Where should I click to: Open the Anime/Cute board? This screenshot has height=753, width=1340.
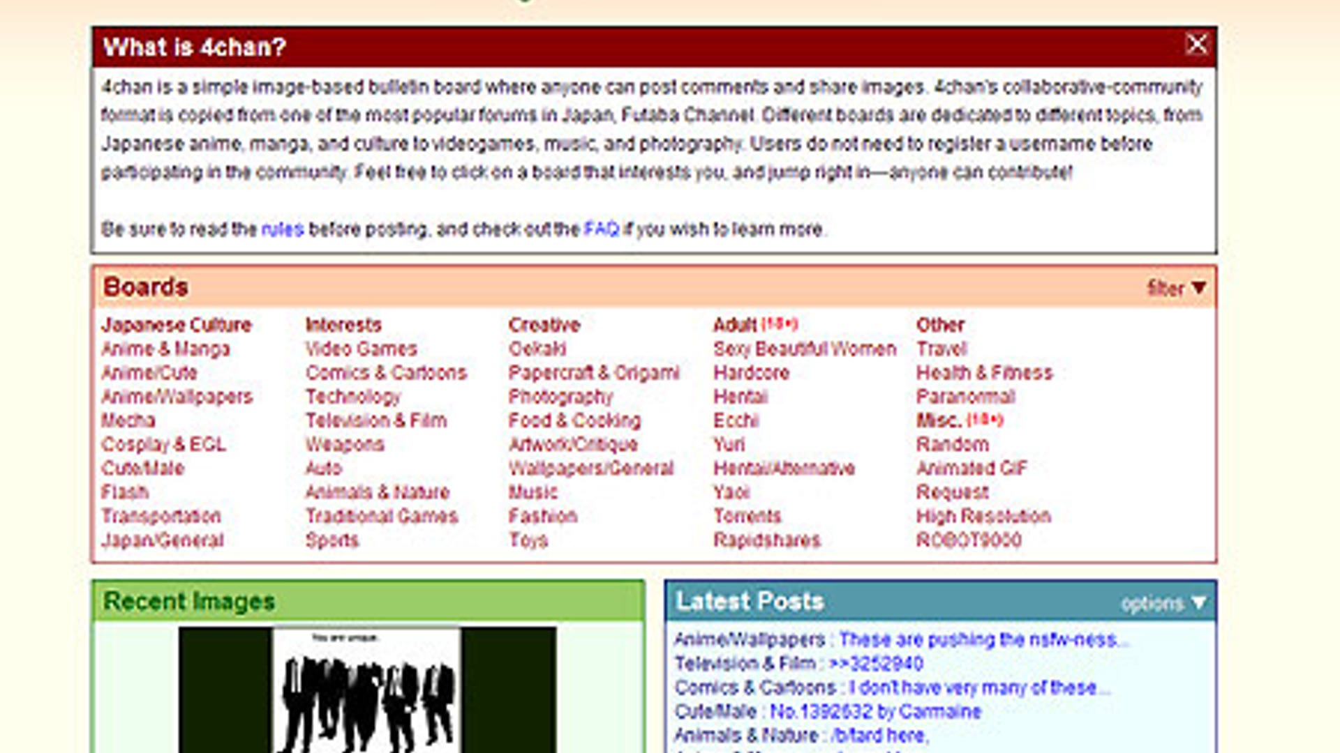click(x=149, y=373)
